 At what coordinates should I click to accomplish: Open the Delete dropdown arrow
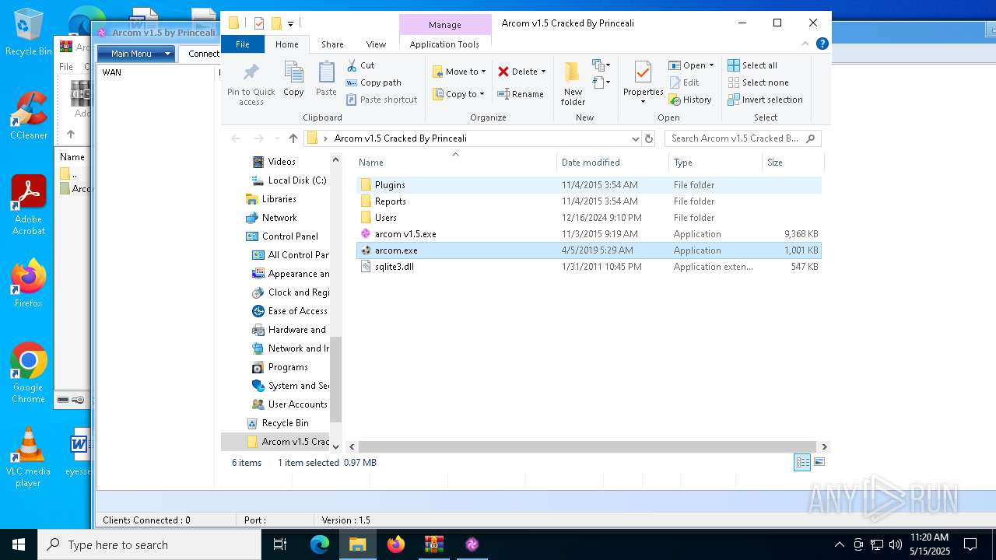543,72
